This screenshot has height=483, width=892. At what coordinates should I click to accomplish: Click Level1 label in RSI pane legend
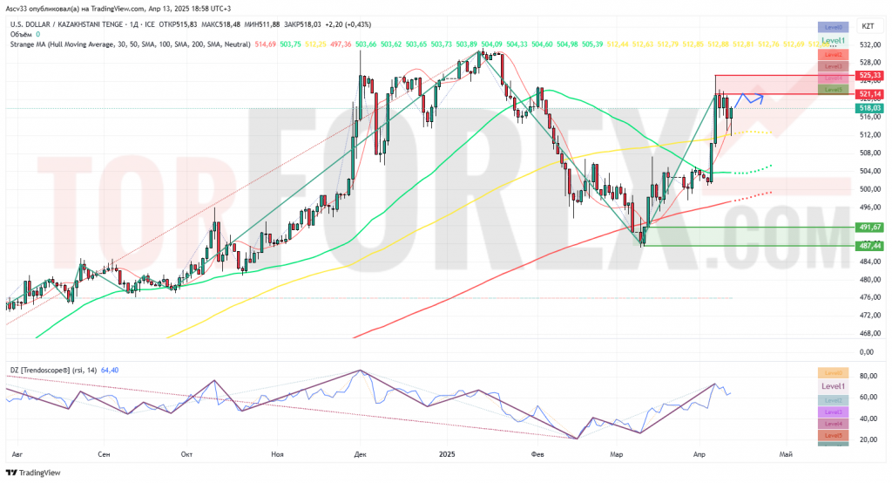[833, 386]
